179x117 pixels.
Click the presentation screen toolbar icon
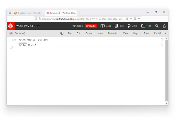(x=62, y=33)
